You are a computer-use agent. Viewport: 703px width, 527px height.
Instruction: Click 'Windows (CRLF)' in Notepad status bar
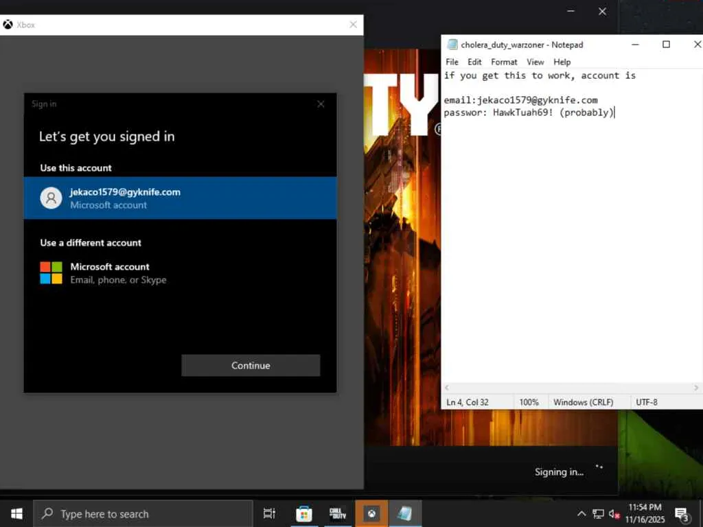tap(583, 402)
